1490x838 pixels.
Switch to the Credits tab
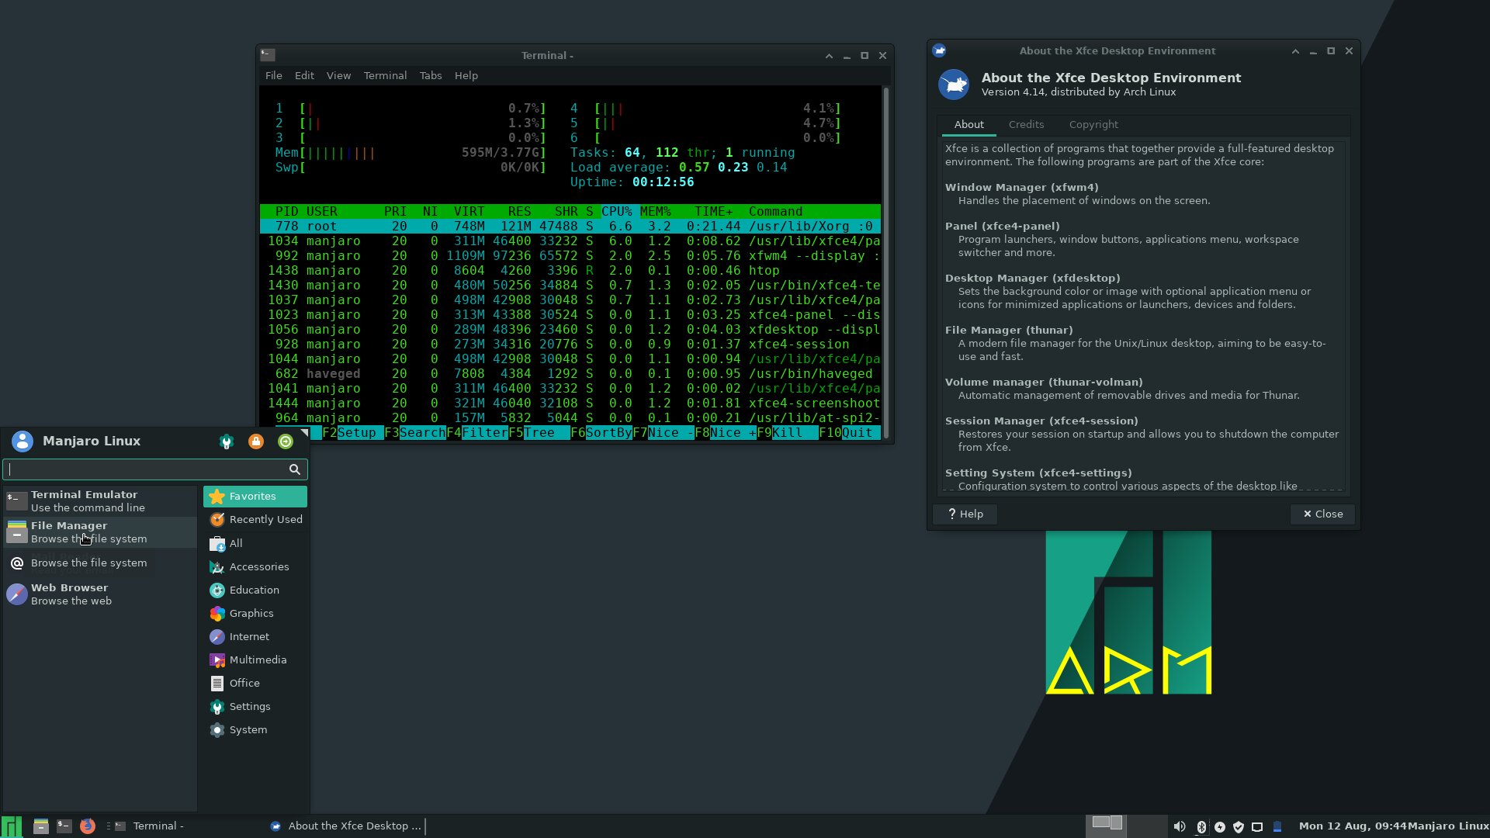click(1026, 125)
